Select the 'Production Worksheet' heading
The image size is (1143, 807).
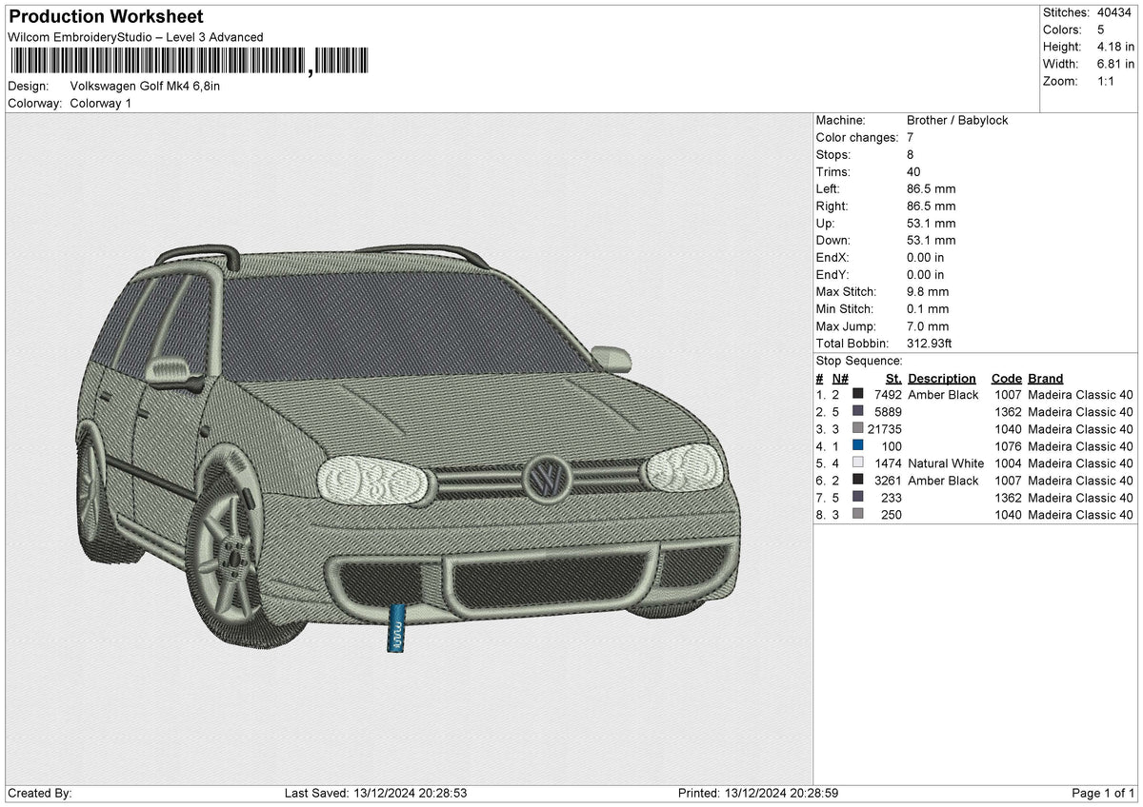[106, 17]
